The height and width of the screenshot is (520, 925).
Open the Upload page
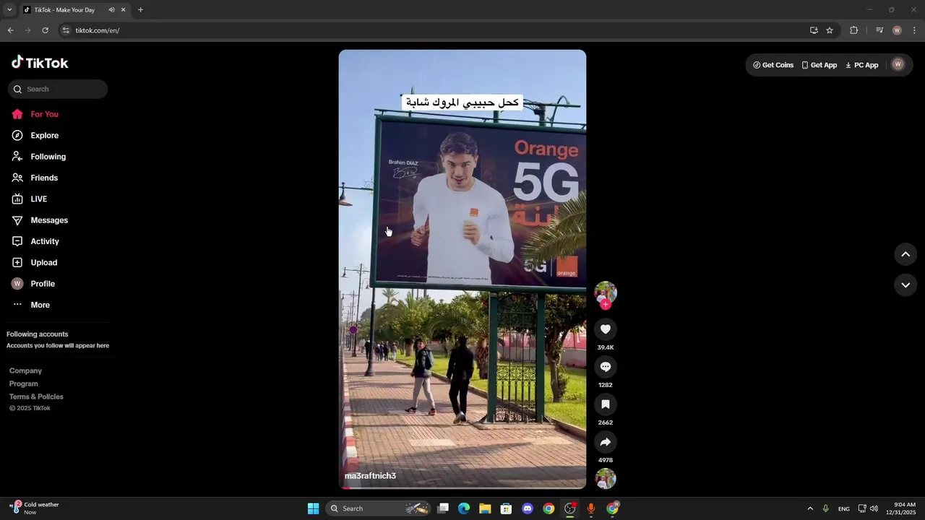pos(34,262)
